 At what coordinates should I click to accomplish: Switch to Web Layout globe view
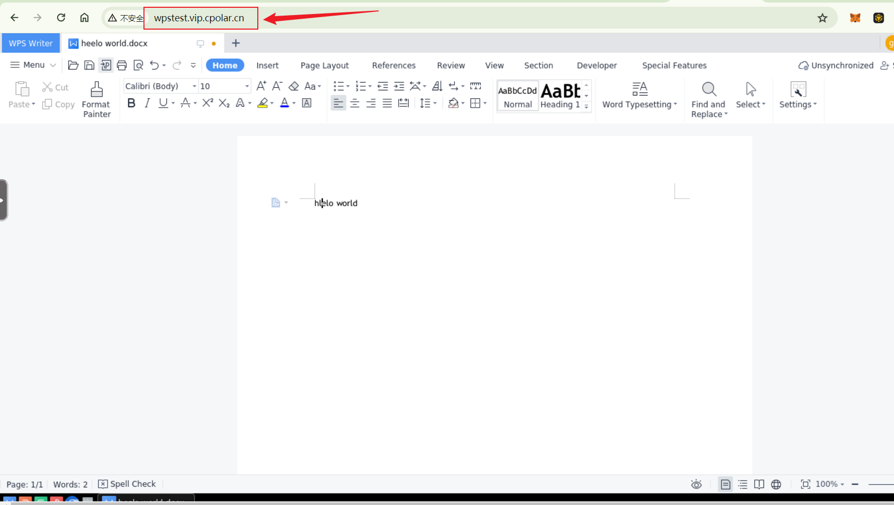click(776, 484)
